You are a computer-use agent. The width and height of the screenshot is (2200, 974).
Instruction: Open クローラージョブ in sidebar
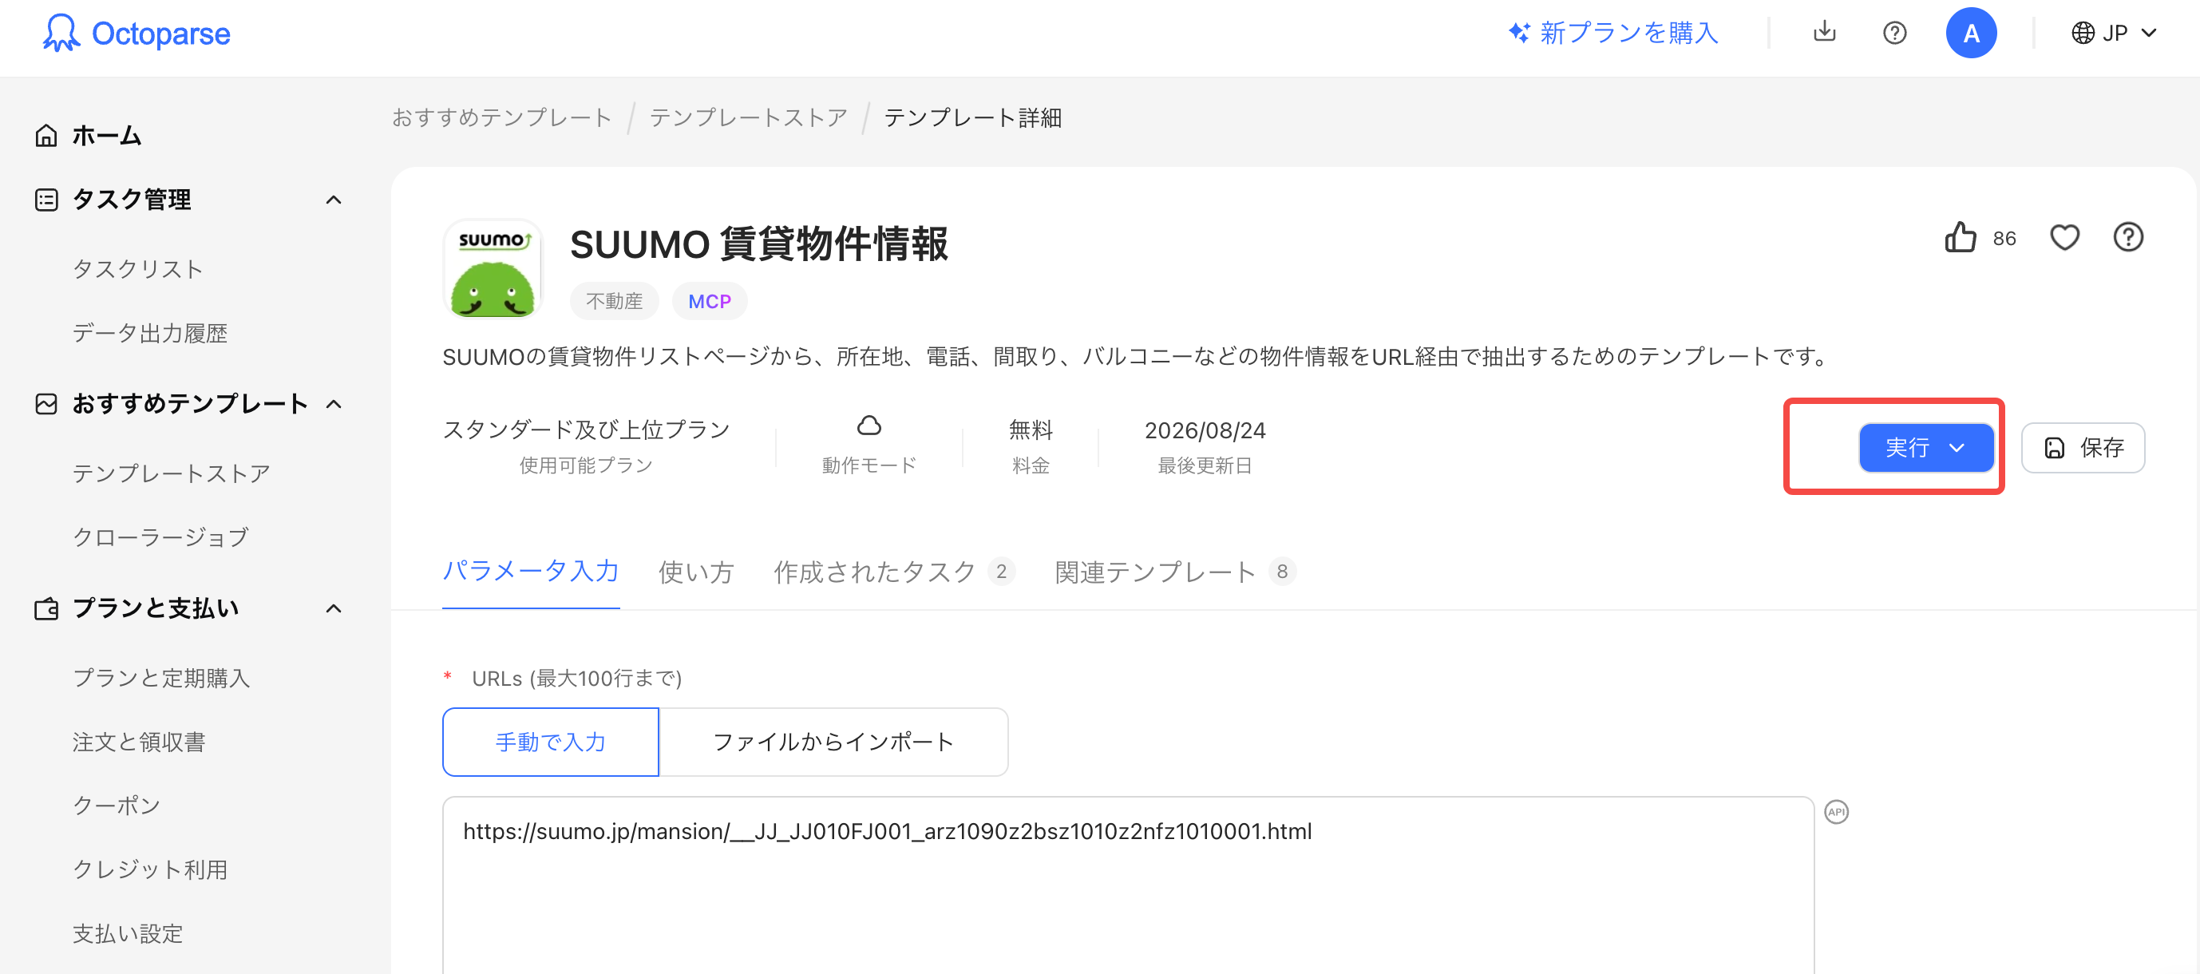160,537
